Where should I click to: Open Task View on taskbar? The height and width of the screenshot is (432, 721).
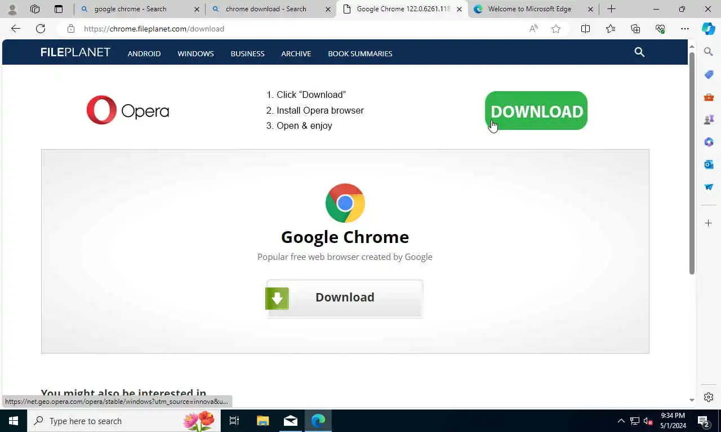pyautogui.click(x=234, y=421)
